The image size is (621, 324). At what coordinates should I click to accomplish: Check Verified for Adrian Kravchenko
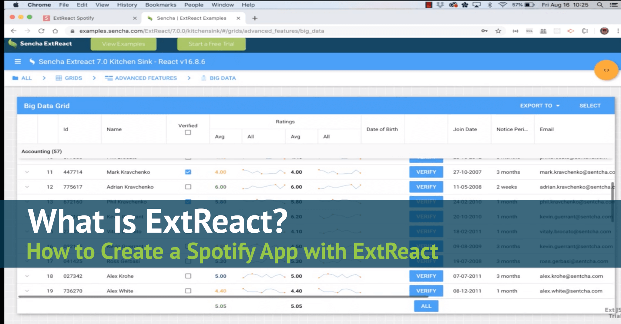coord(188,187)
